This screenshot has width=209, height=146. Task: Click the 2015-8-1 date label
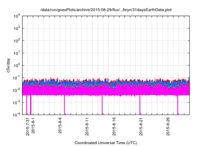pyautogui.click(x=33, y=125)
